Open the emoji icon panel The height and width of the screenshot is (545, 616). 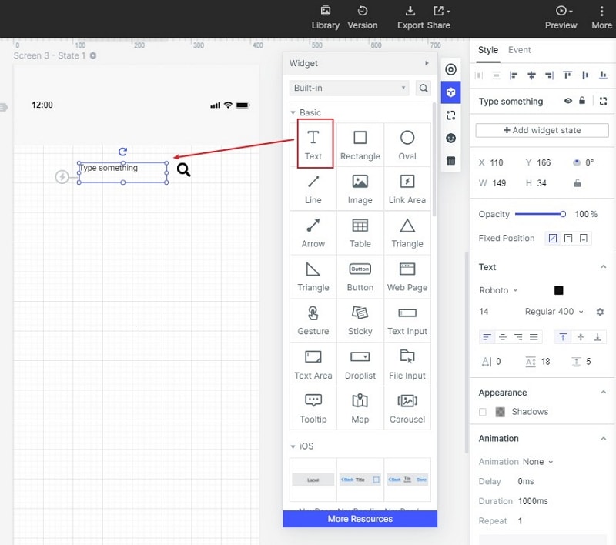(450, 139)
